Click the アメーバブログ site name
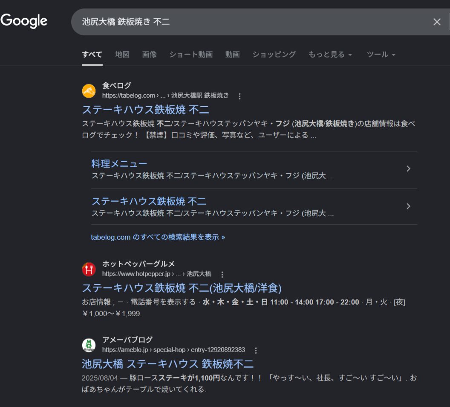 [x=127, y=340]
